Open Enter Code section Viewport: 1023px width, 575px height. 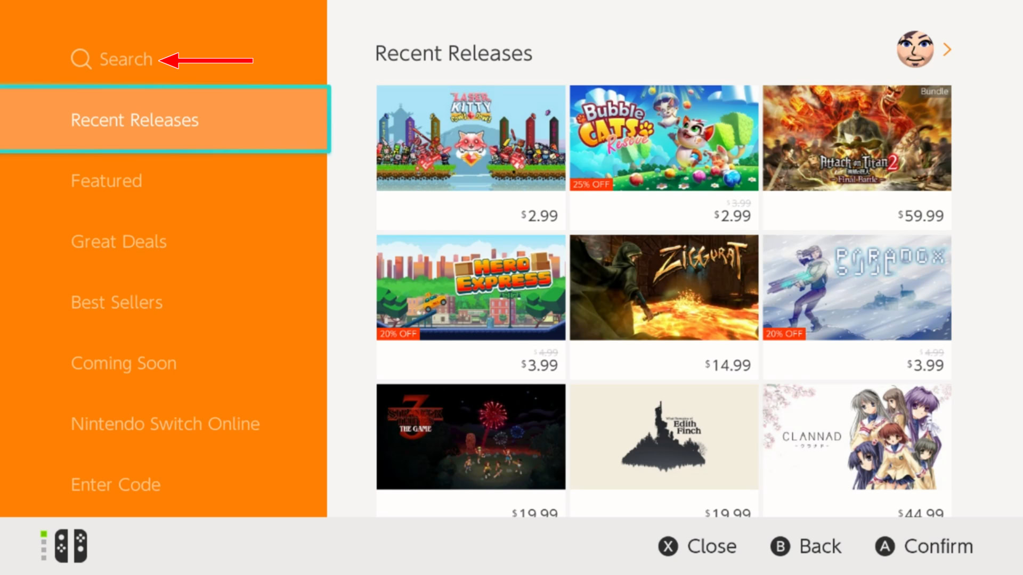coord(115,484)
